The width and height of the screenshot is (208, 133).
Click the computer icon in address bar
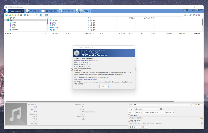coord(41,15)
